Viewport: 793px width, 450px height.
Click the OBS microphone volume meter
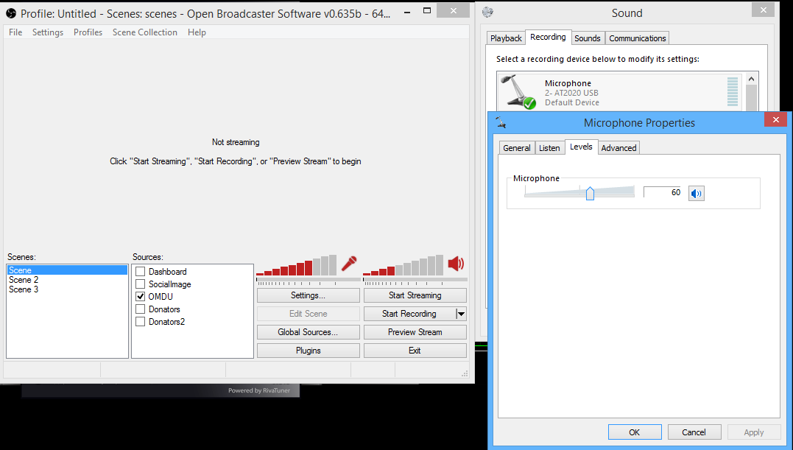click(297, 265)
